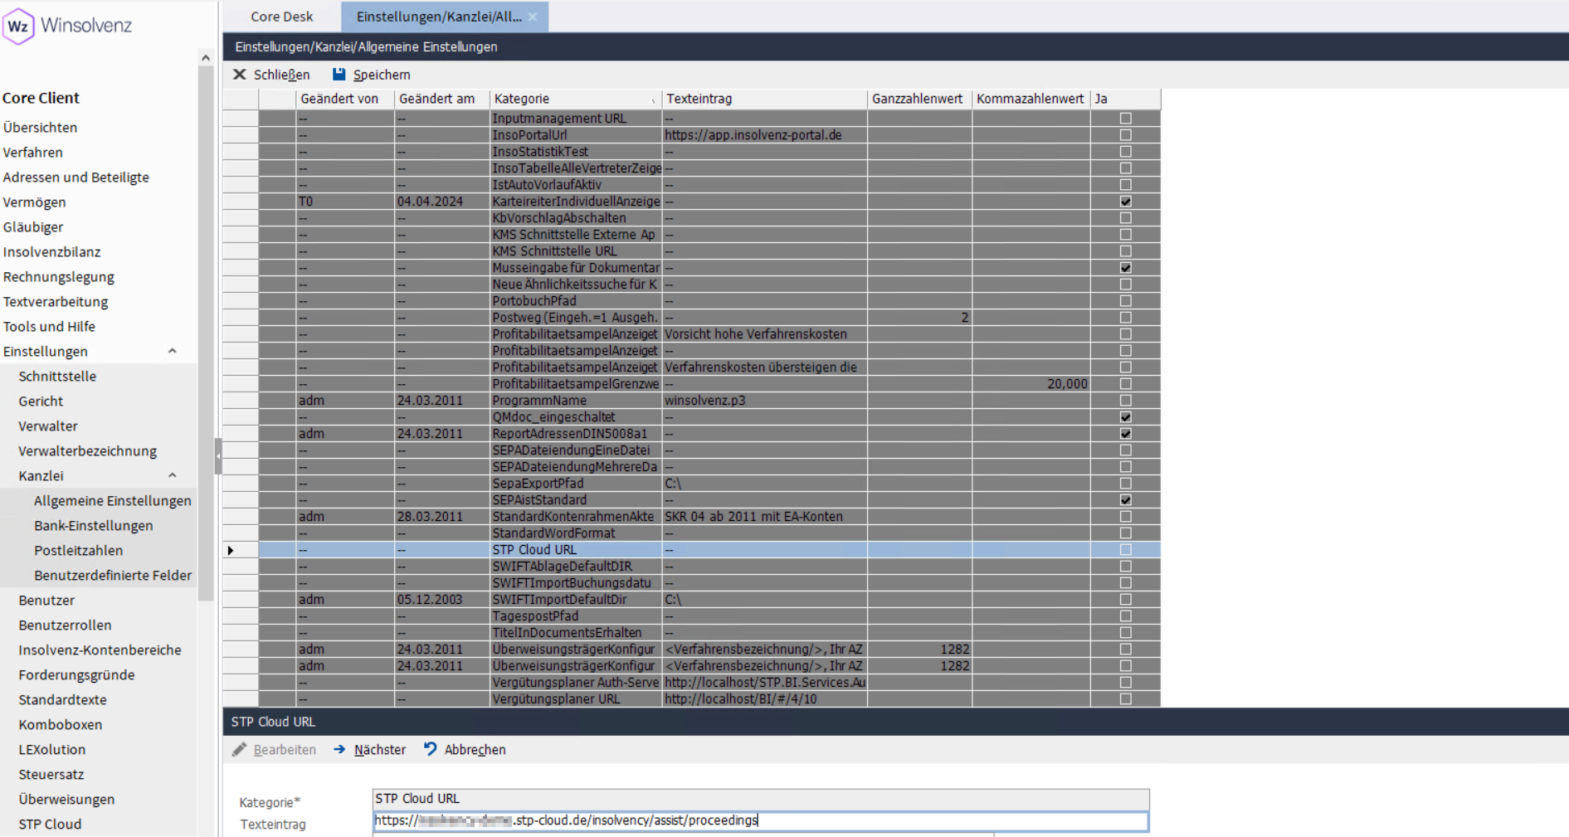Collapse the Einstellungen section in sidebar
1569x837 pixels.
coord(173,352)
